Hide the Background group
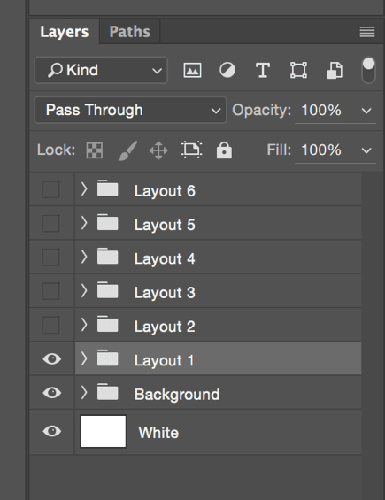Viewport: 385px width, 500px height. coord(52,393)
